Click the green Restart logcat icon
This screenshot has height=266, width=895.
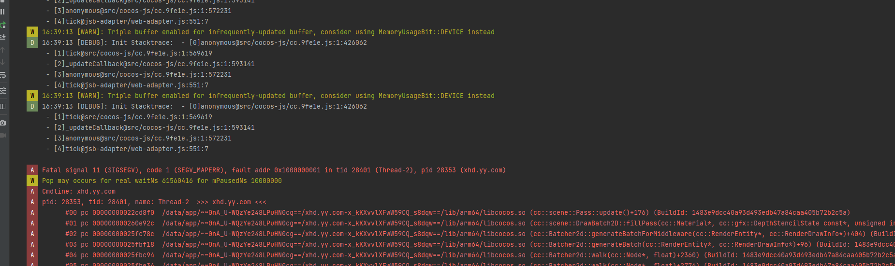pyautogui.click(x=3, y=25)
